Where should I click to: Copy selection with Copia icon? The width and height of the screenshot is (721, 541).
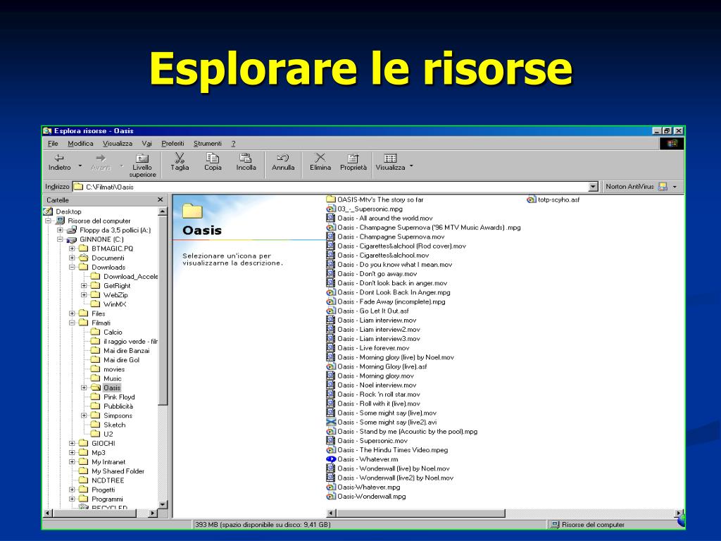[213, 163]
